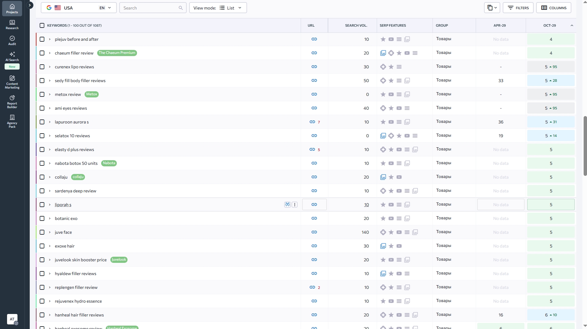587x329 pixels.
Task: Open three-dot menu on liporah s row
Action: [295, 205]
